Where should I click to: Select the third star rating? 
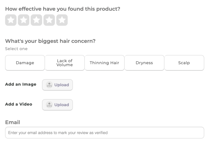tap(36, 20)
